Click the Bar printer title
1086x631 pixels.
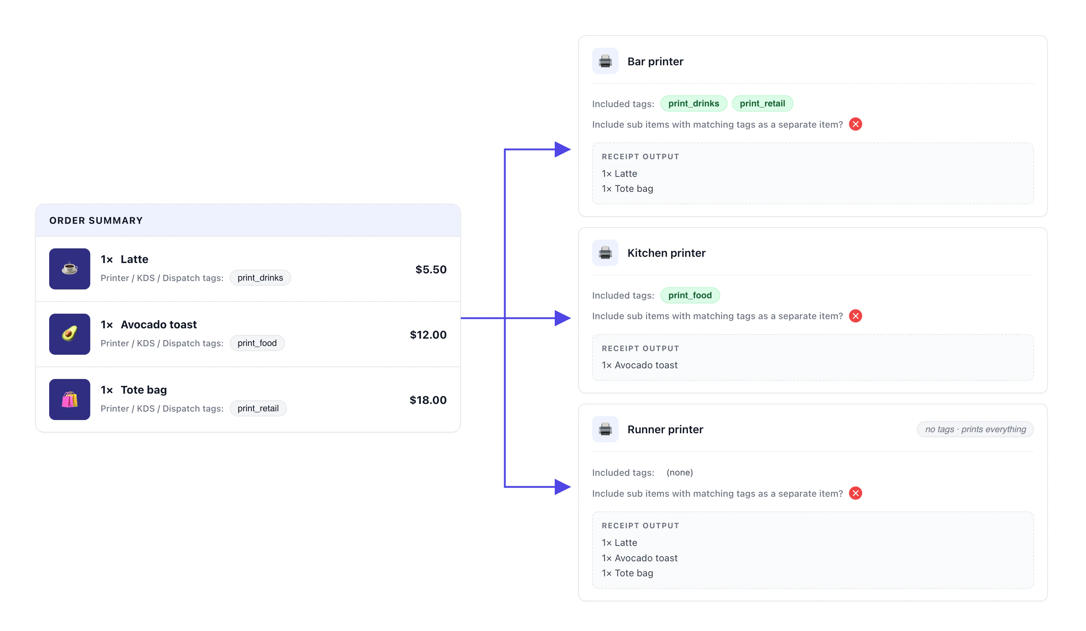pos(655,61)
